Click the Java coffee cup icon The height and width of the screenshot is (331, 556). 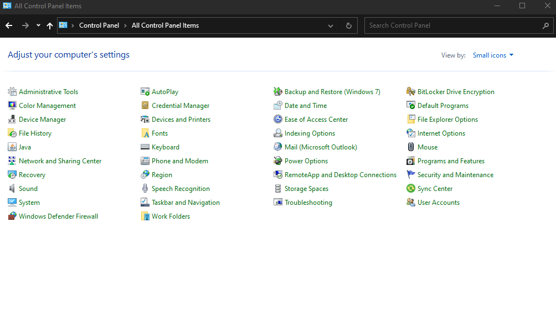[x=12, y=147]
